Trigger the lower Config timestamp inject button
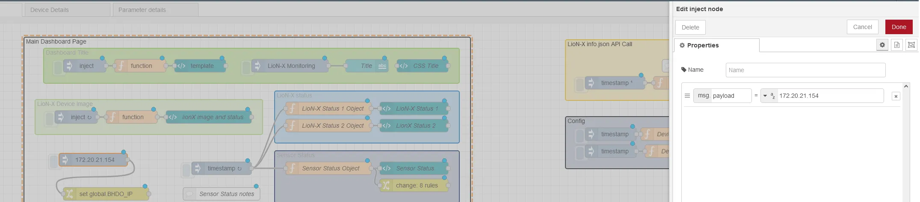 tap(580, 152)
